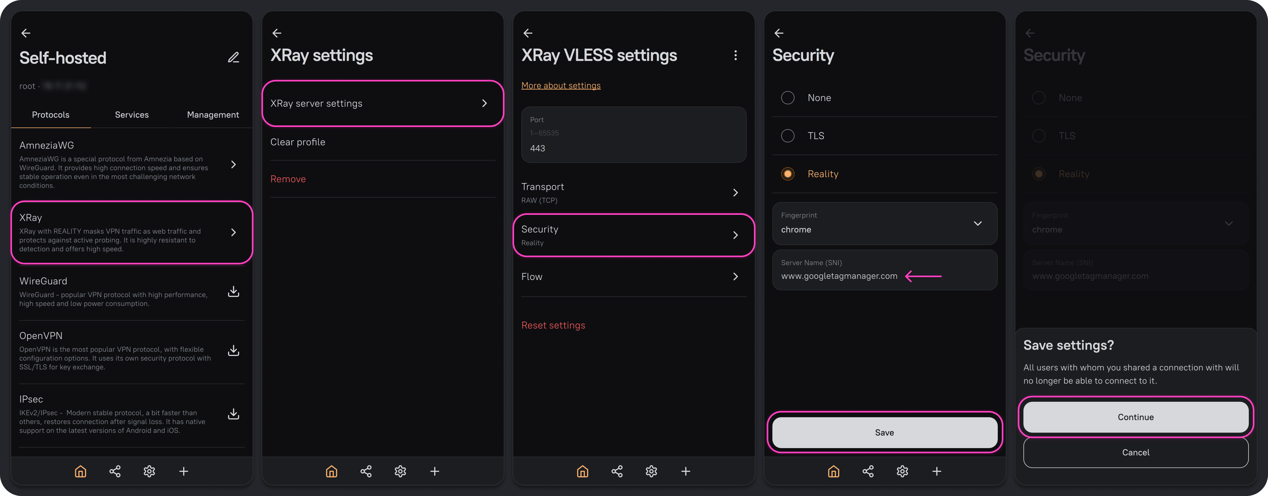Click Cancel in Save settings dialog
Viewport: 1268px width, 496px height.
tap(1136, 452)
